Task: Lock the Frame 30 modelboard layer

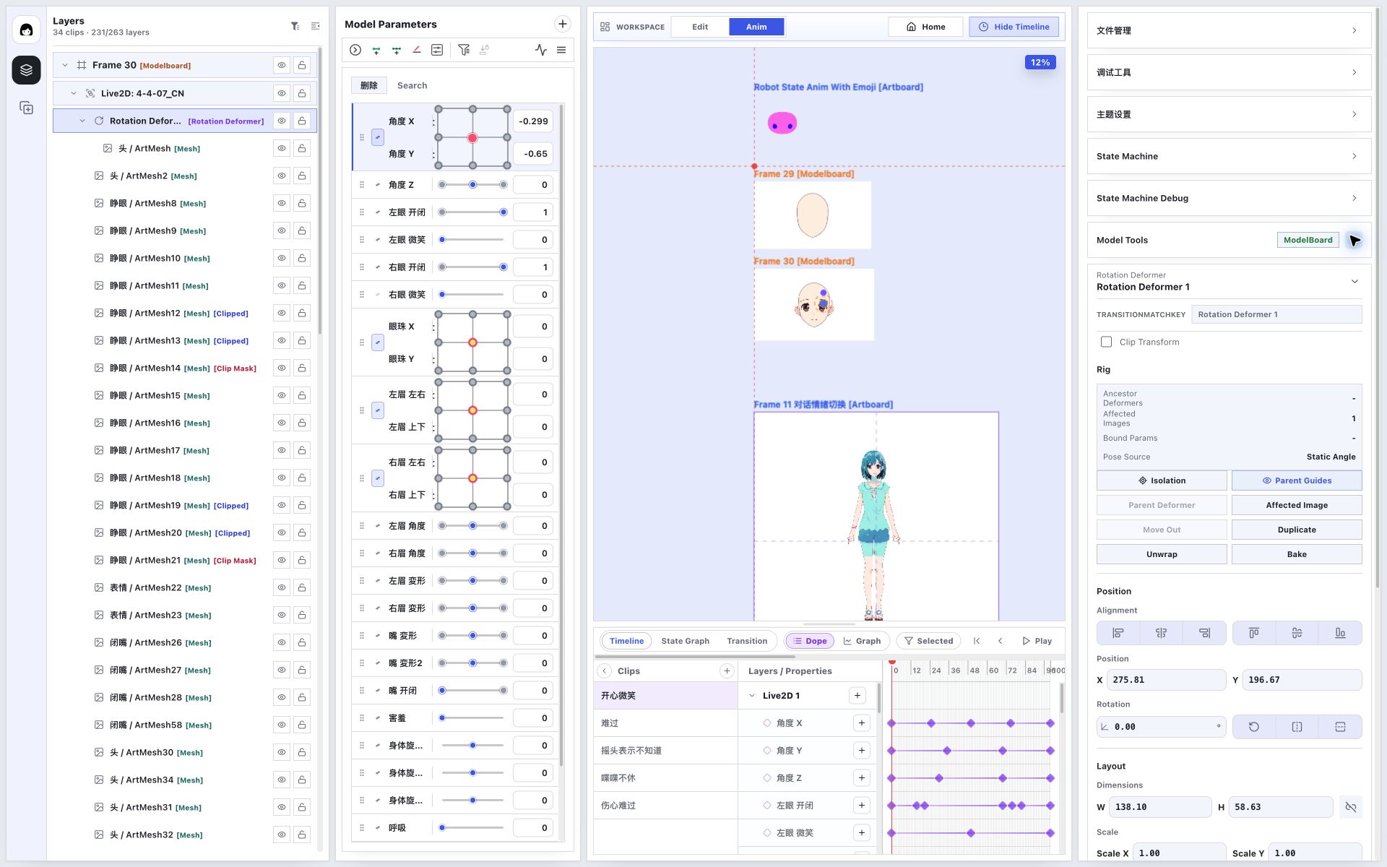Action: click(302, 65)
